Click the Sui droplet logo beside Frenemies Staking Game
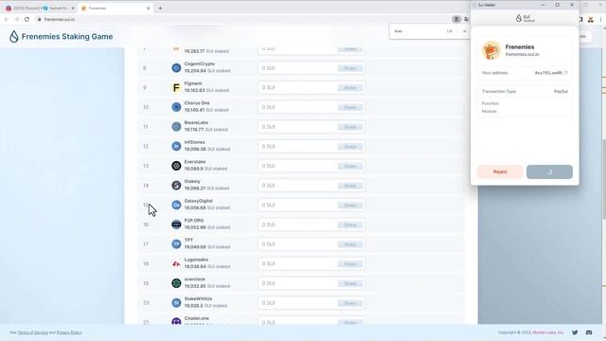Viewport: 606px width, 341px height. pos(14,36)
